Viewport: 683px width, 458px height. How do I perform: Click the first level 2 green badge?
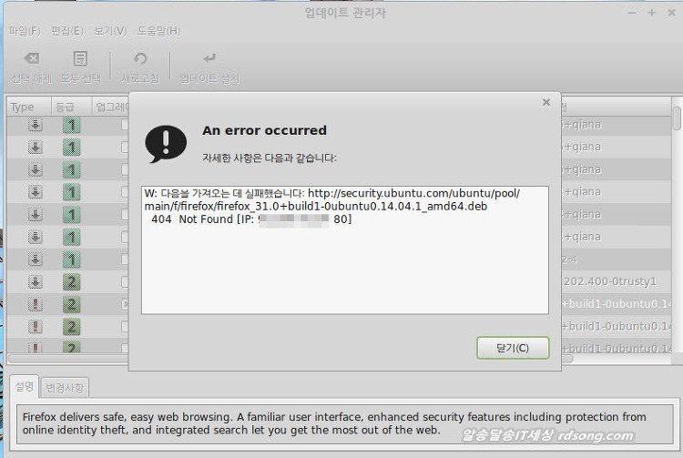point(71,282)
